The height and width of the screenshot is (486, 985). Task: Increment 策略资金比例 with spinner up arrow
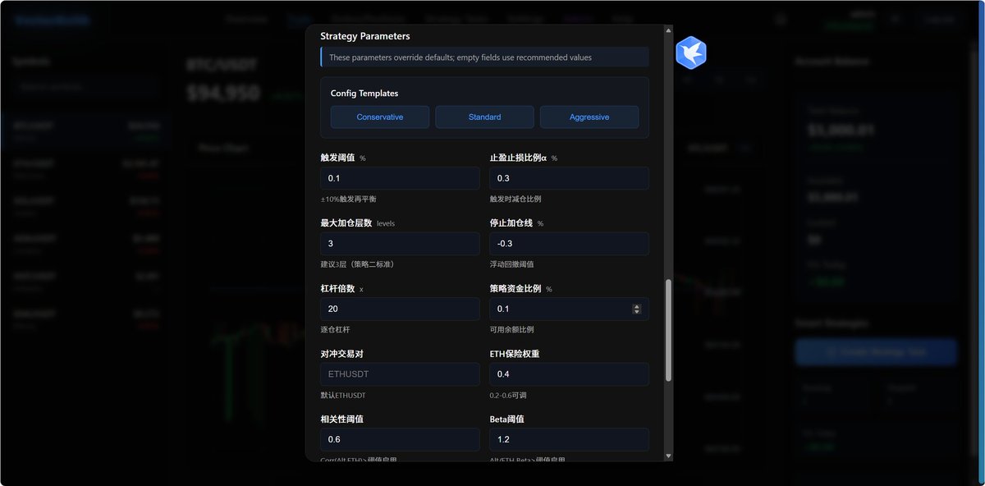point(637,306)
